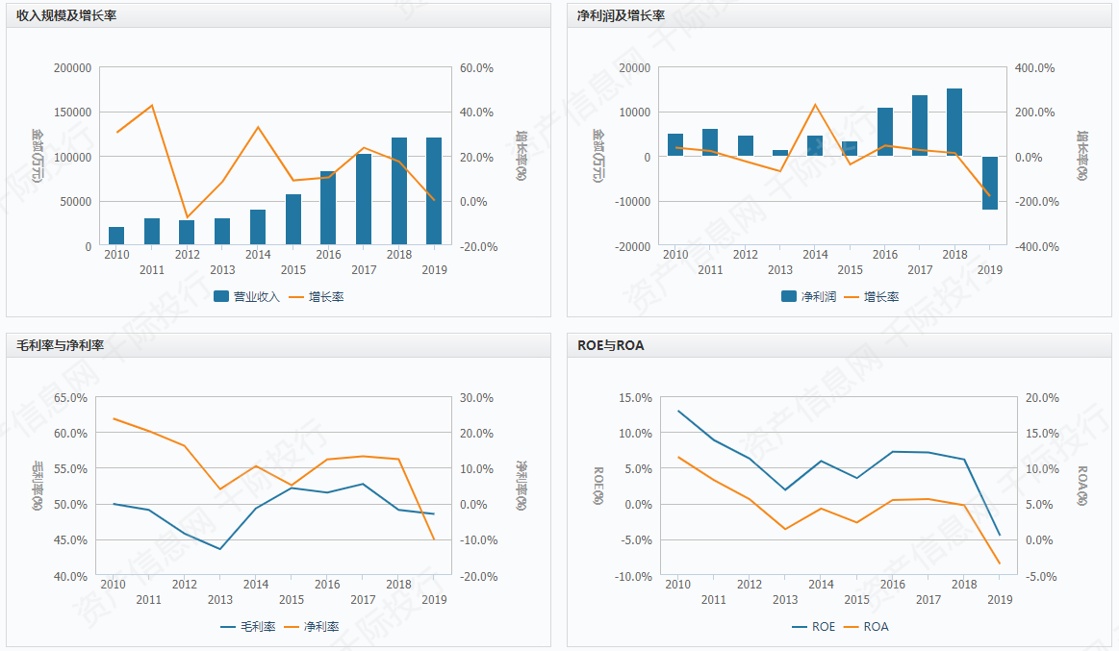Click the 2010 revenue bar

pyautogui.click(x=116, y=236)
